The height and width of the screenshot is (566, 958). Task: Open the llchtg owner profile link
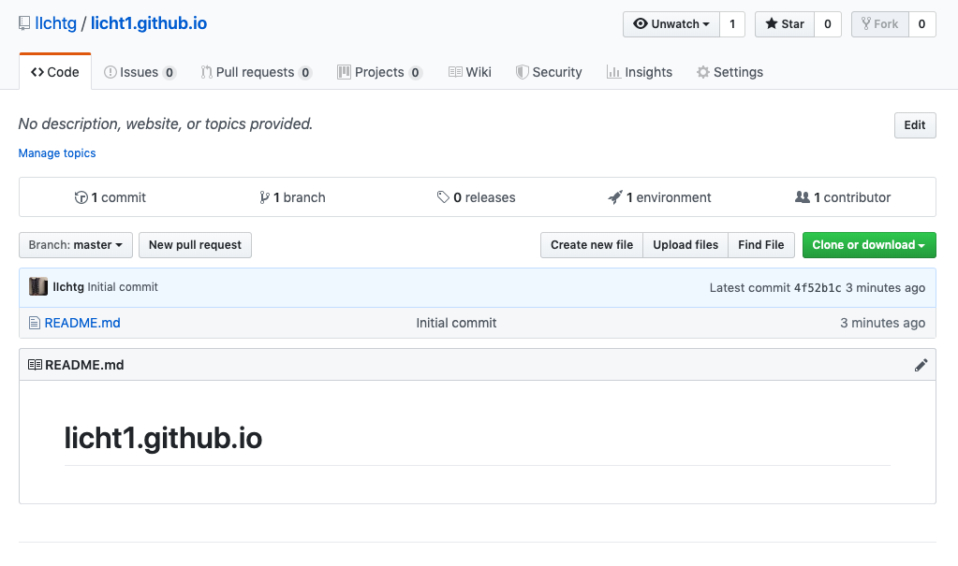(55, 23)
